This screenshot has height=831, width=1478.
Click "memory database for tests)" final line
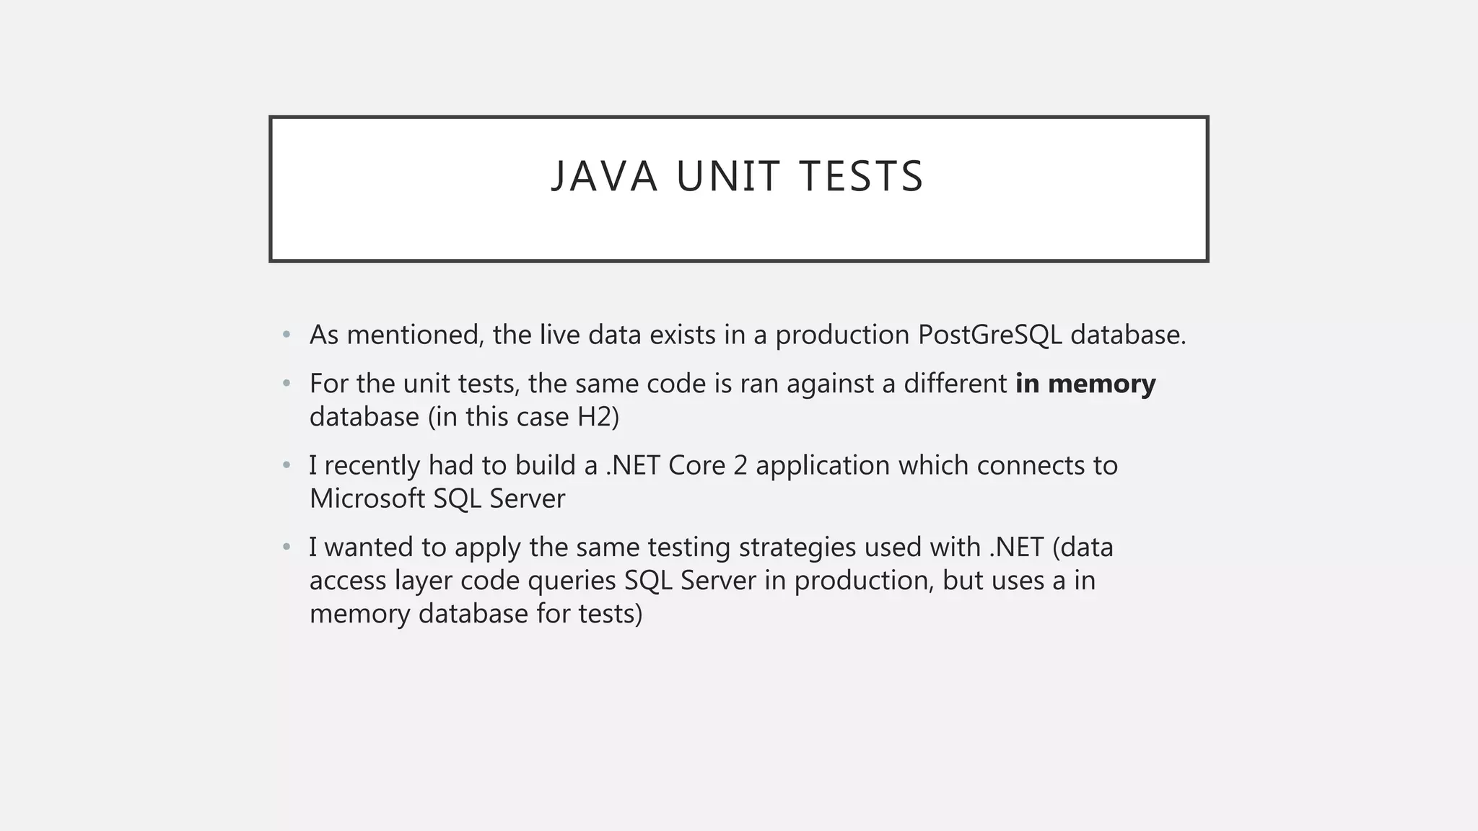(x=476, y=614)
